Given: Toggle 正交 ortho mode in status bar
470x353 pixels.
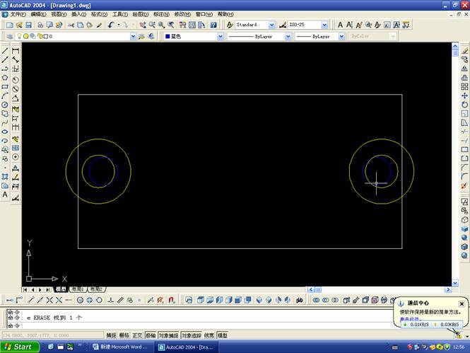Looking at the screenshot, I should pyautogui.click(x=138, y=335).
